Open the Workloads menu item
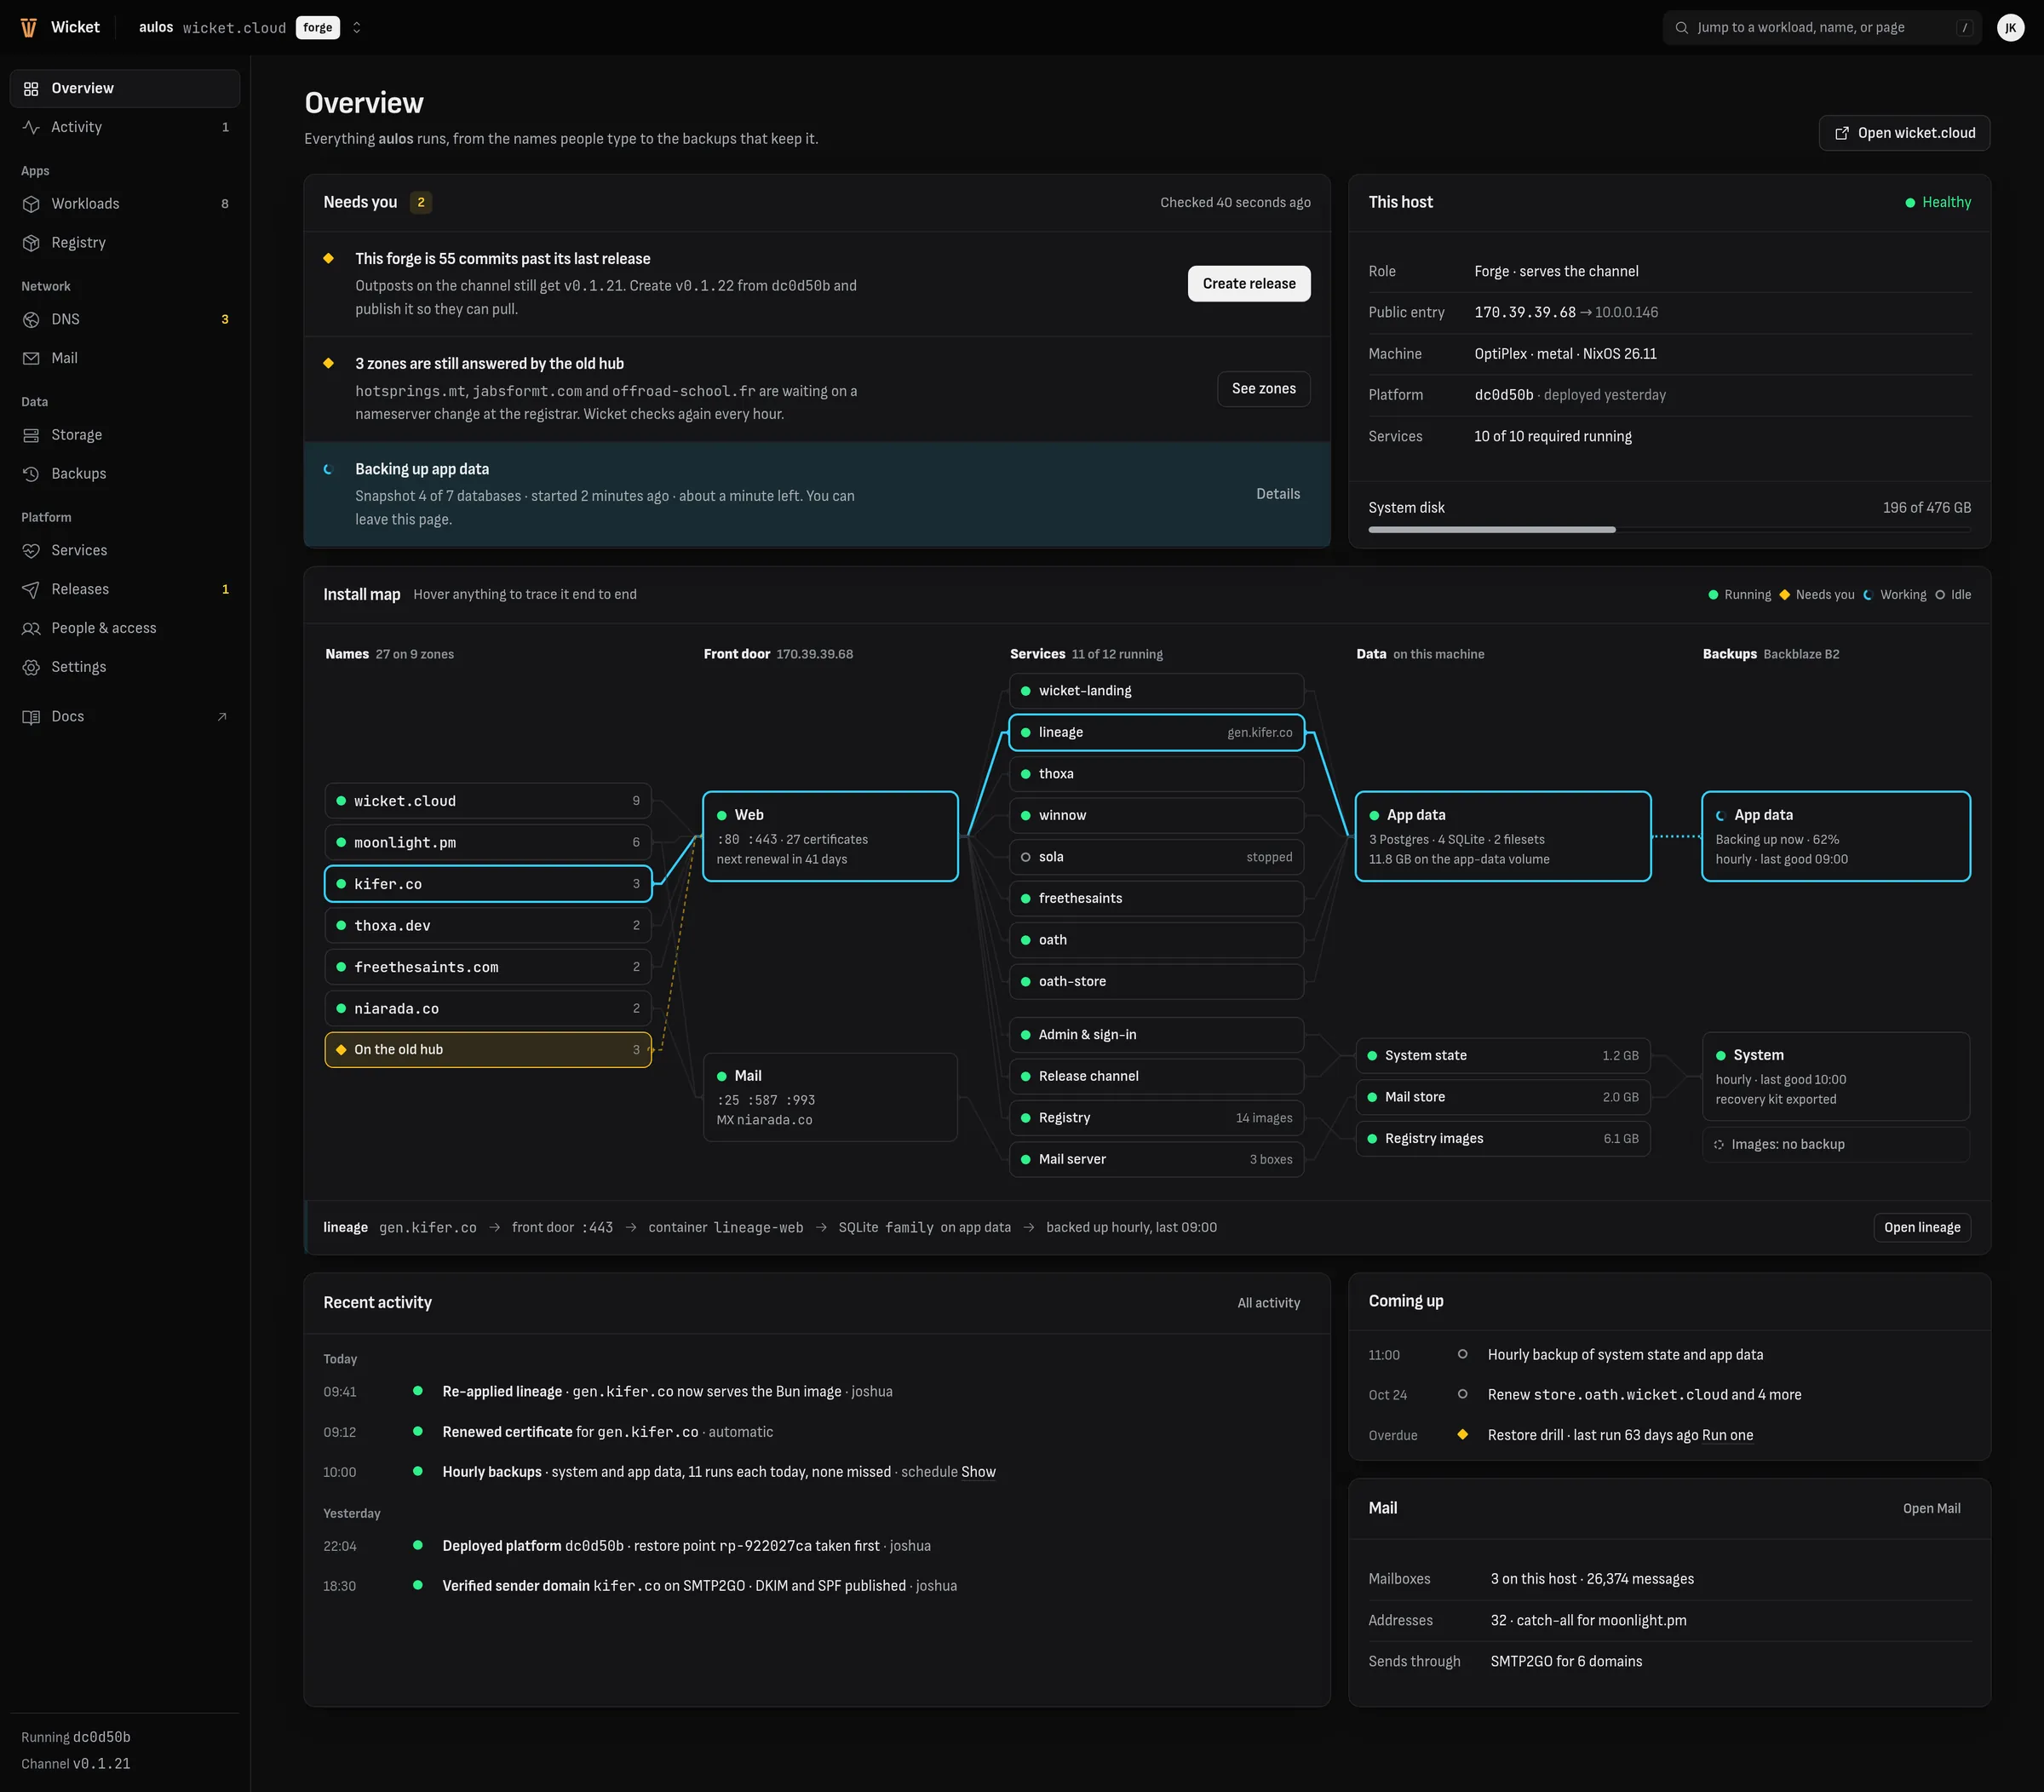This screenshot has width=2044, height=1792. click(x=125, y=204)
